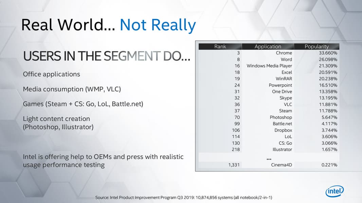Screen dimensions: 362x203
Task: Click the '11.788%' value
Action: pos(328,111)
